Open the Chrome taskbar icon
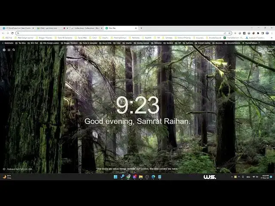Viewport: 275px width, 206px height. pos(128,177)
